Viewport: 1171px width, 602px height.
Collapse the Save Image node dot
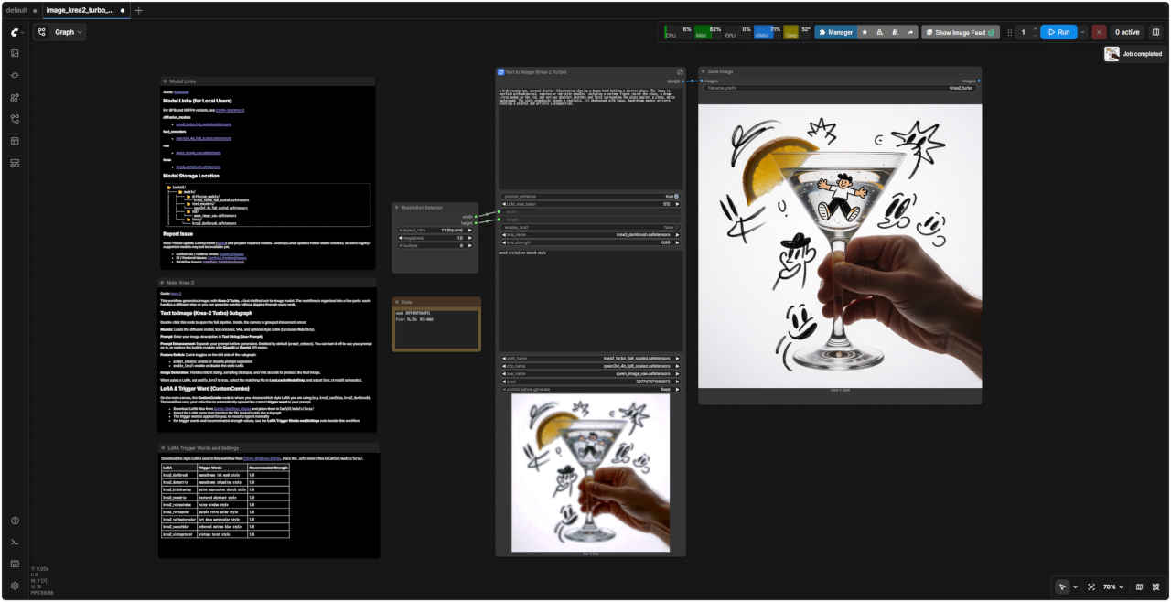[704, 71]
